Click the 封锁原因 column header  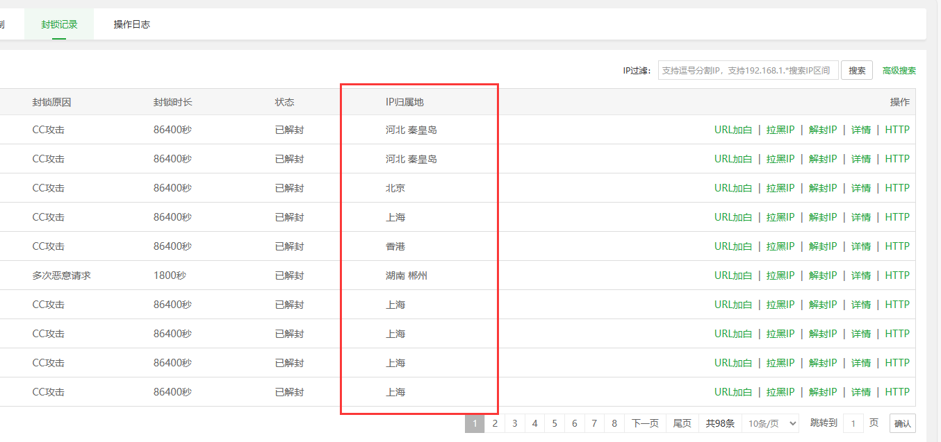[51, 102]
